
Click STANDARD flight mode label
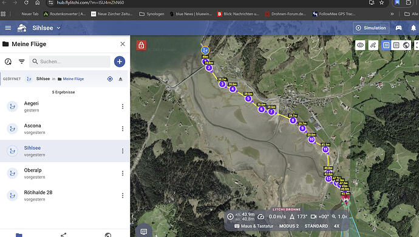[316, 226]
